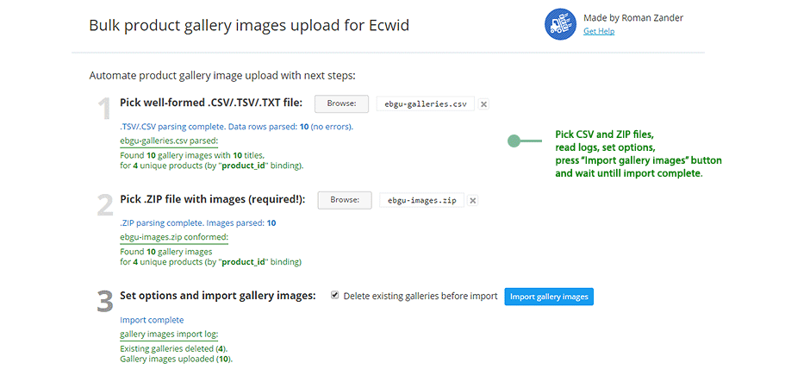
Task: Toggle Delete existing galleries before import checkbox
Action: [334, 296]
